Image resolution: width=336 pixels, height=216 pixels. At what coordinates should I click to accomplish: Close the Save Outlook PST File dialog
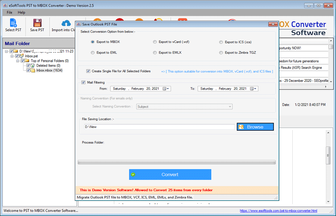(273, 24)
